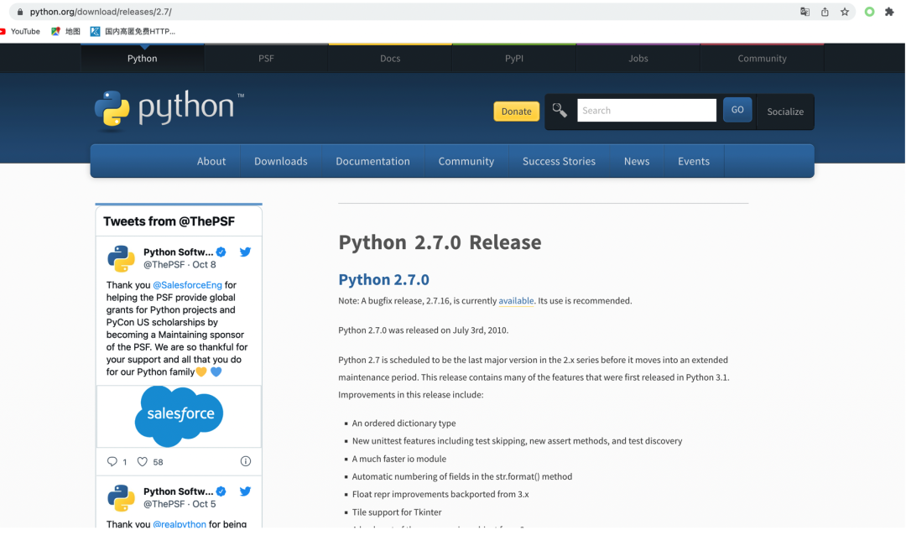Viewport: 906px width, 535px height.
Task: Click the Twitter bird on the Oct 8 tweet
Action: (245, 252)
